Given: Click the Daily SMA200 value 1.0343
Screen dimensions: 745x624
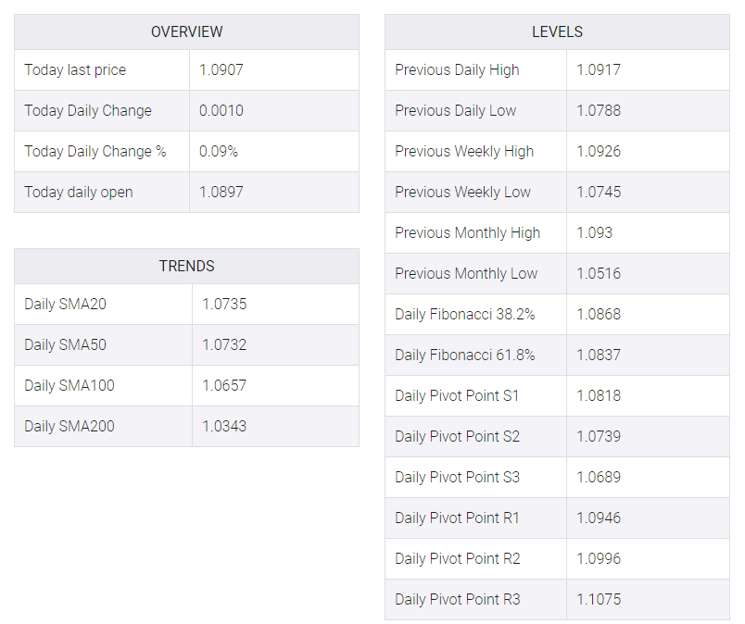Looking at the screenshot, I should click(224, 427).
